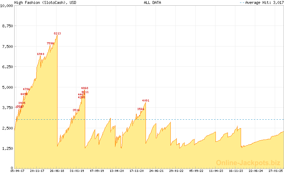Select the 4786 data label

(26, 89)
